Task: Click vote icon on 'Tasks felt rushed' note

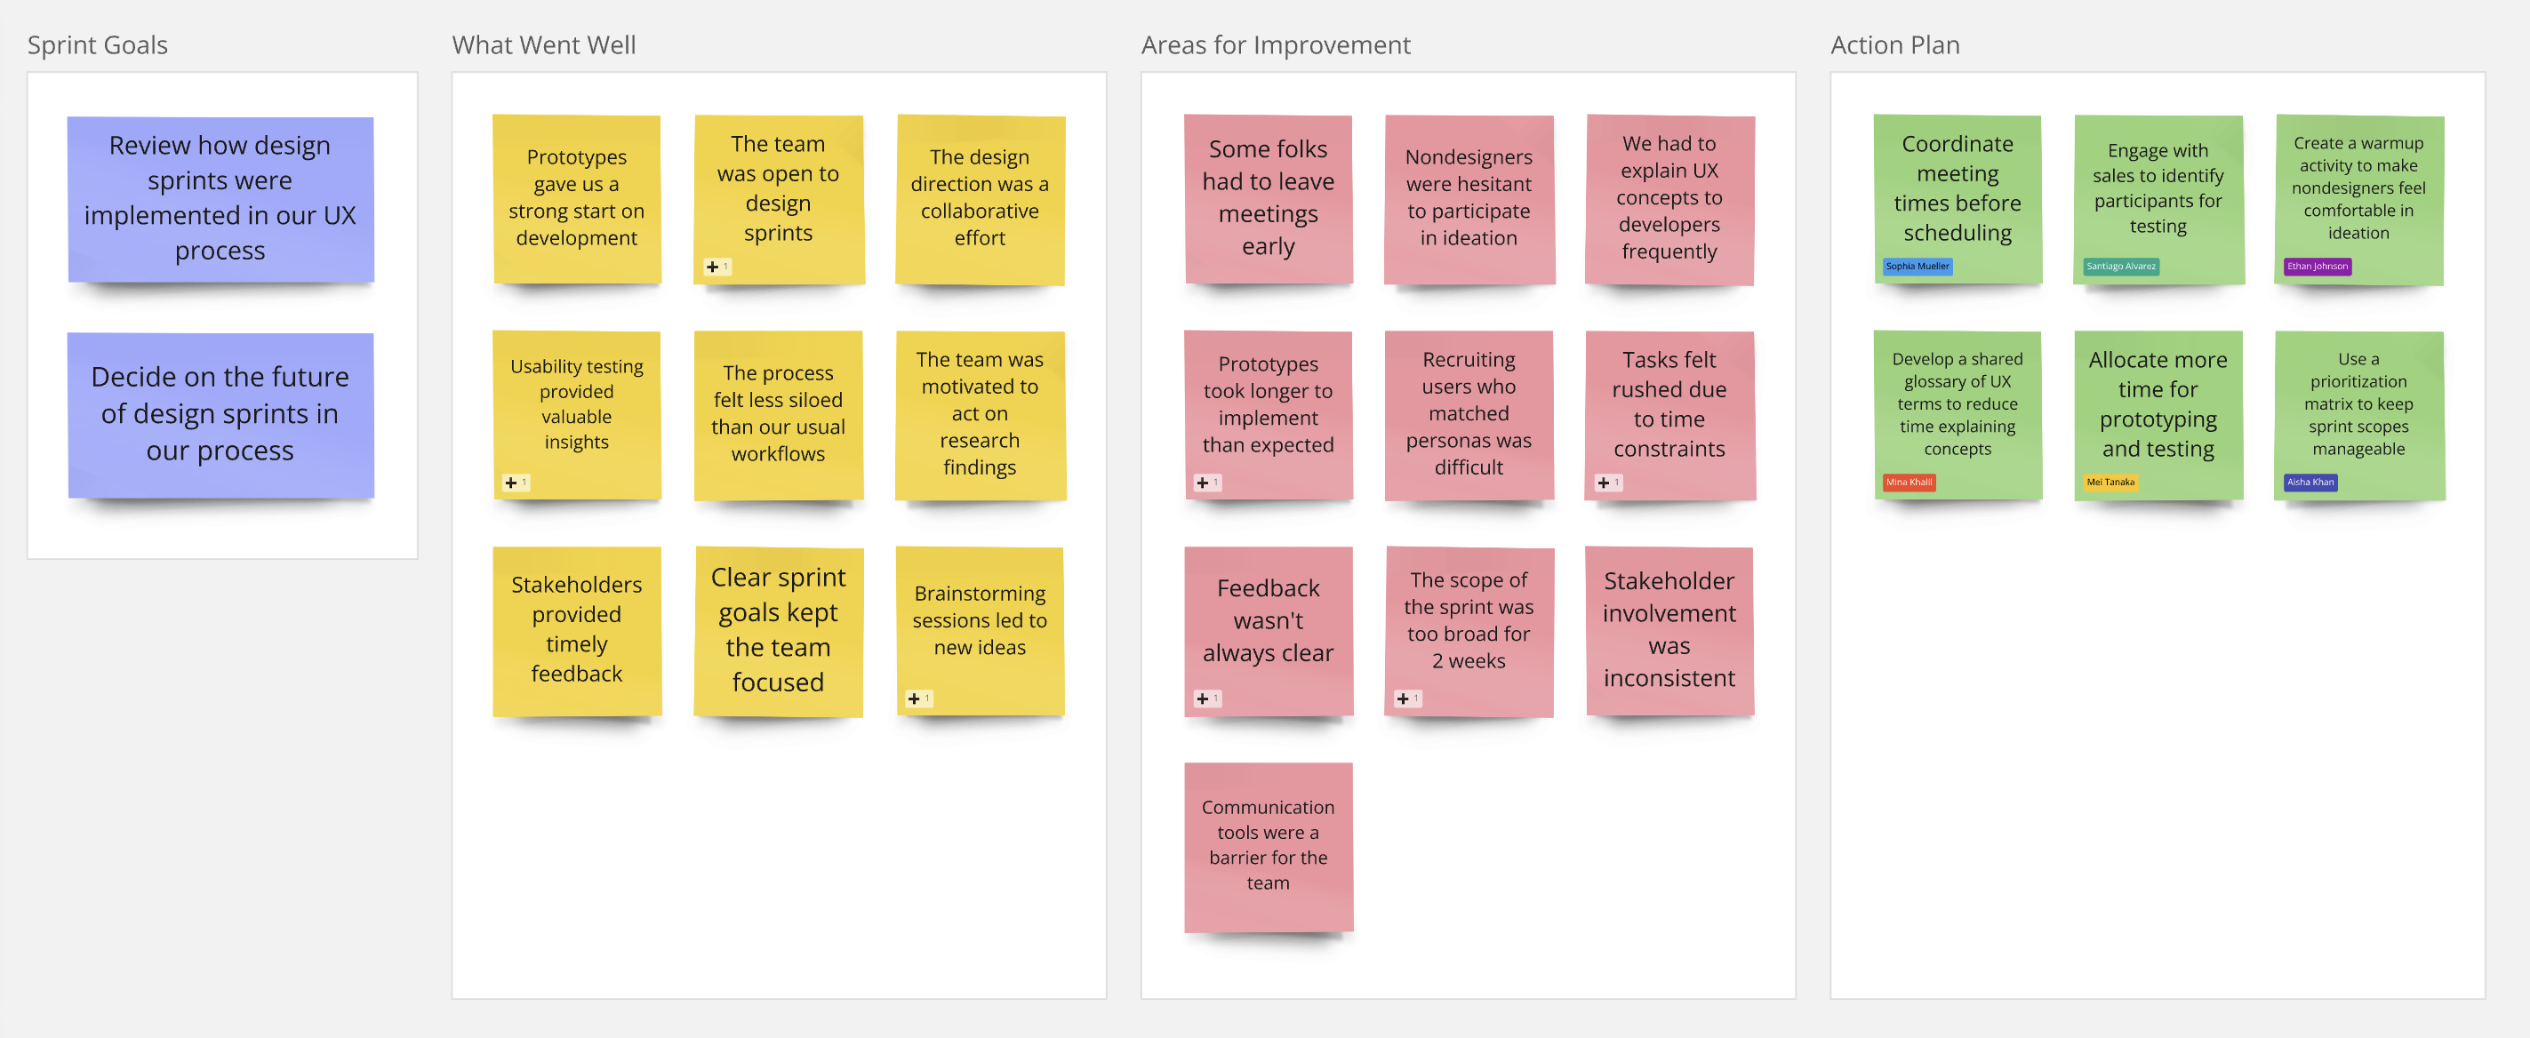Action: coord(1606,483)
